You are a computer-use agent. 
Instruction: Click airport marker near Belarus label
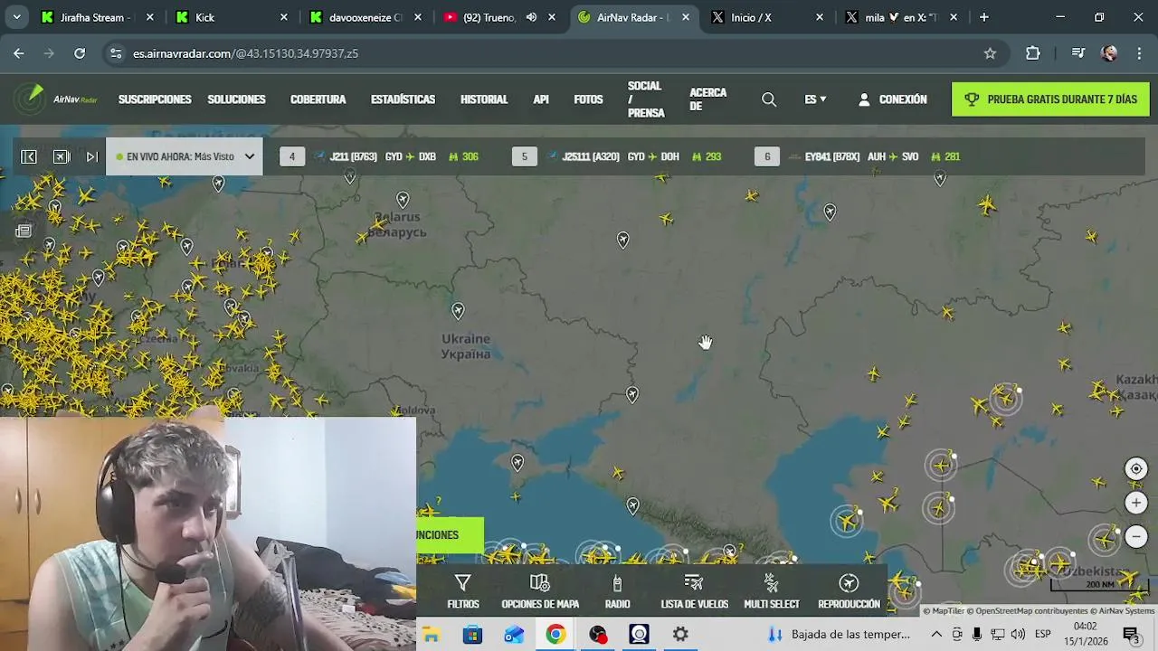pos(403,199)
